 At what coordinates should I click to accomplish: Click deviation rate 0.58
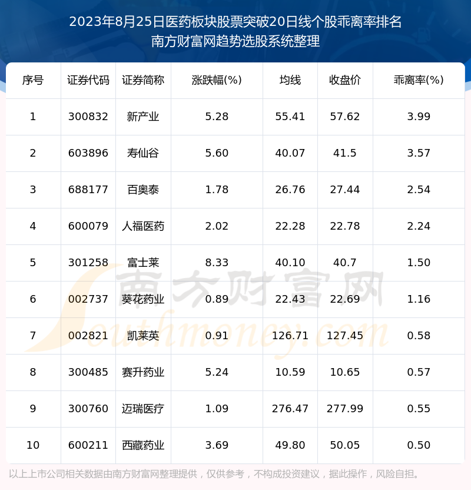[419, 336]
